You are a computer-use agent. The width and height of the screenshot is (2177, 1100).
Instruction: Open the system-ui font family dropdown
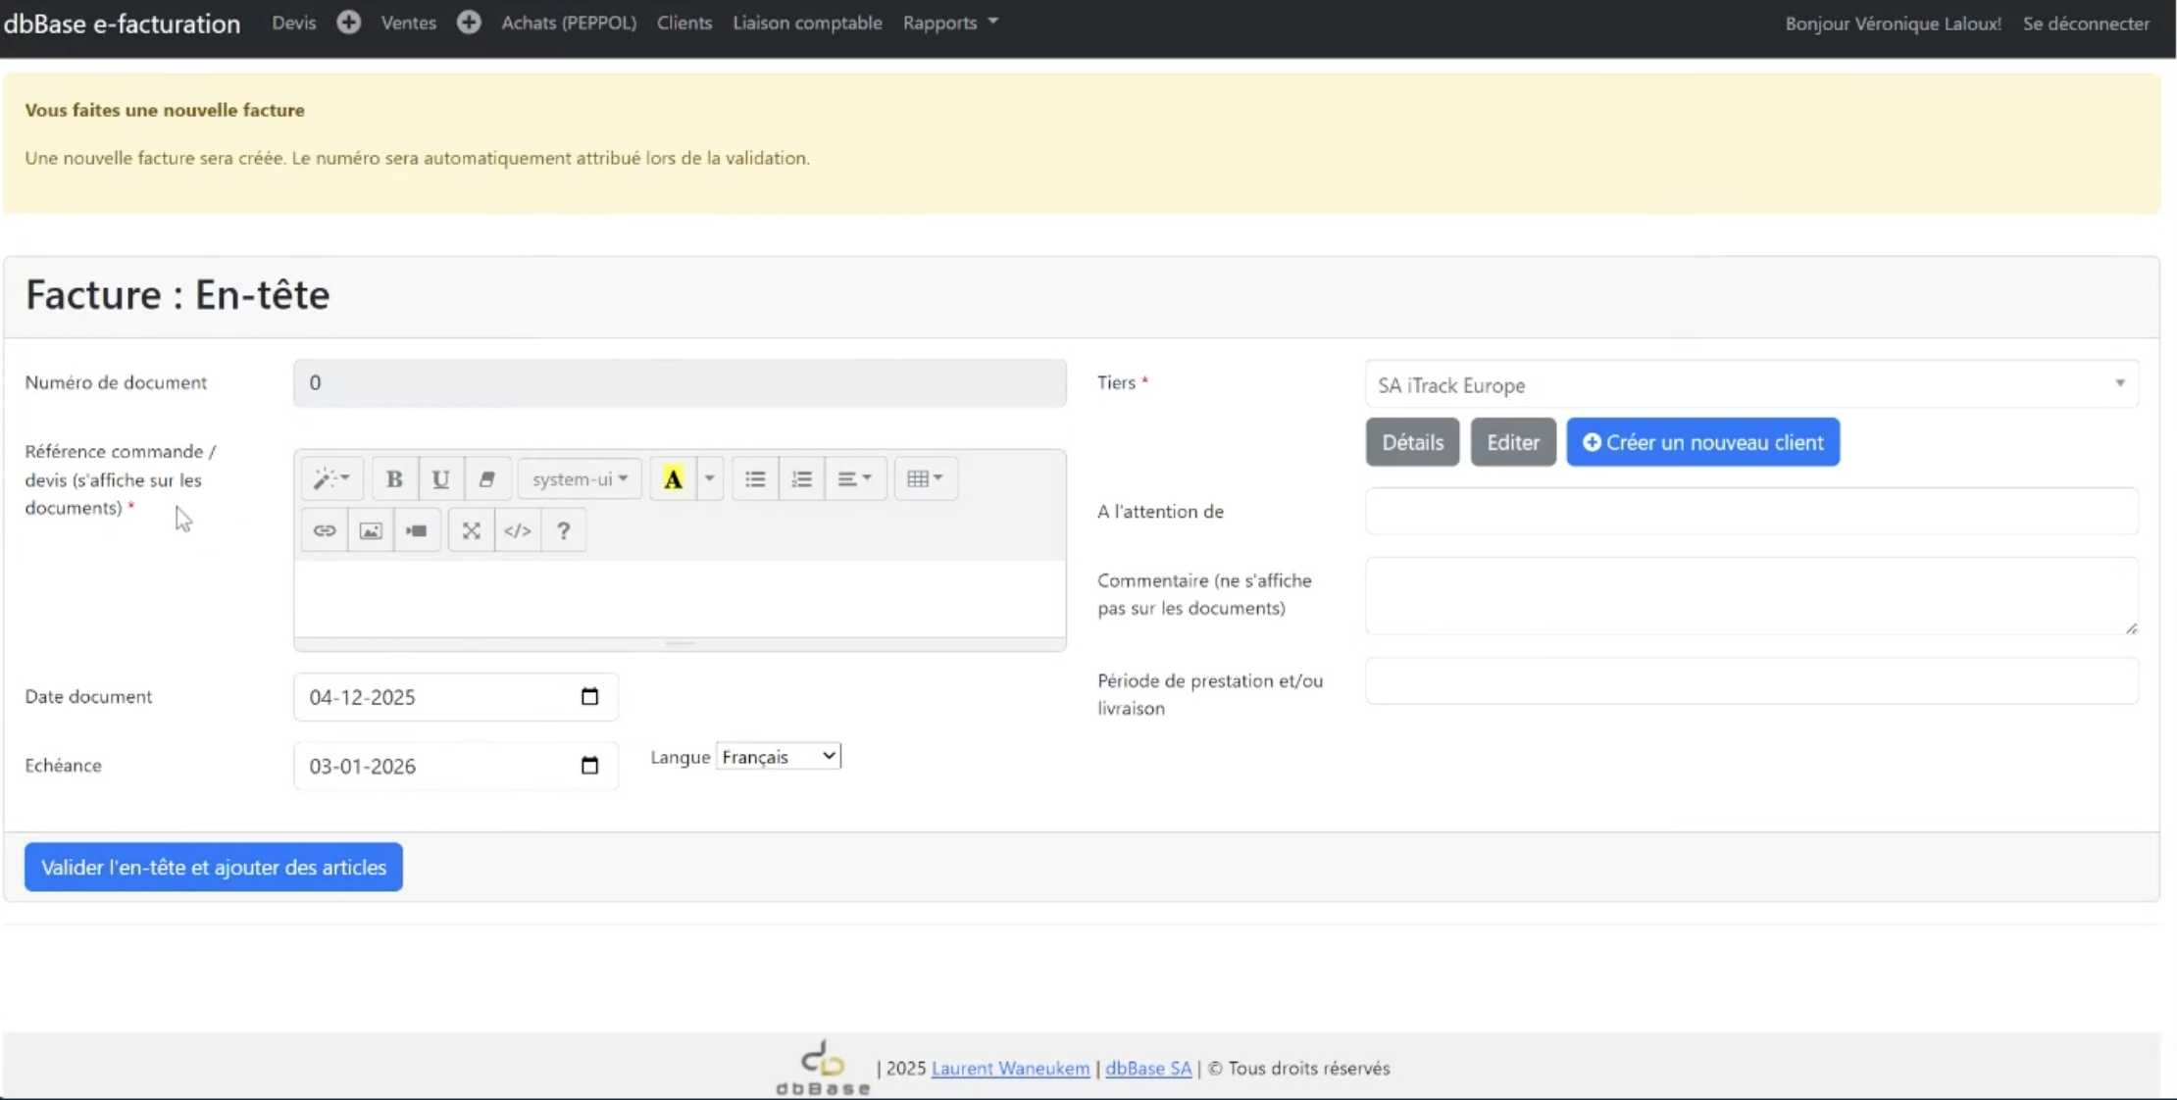click(x=580, y=478)
